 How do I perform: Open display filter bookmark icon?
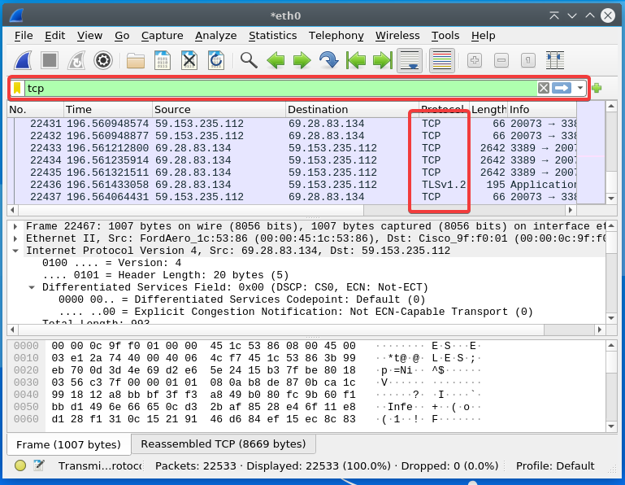tap(17, 88)
